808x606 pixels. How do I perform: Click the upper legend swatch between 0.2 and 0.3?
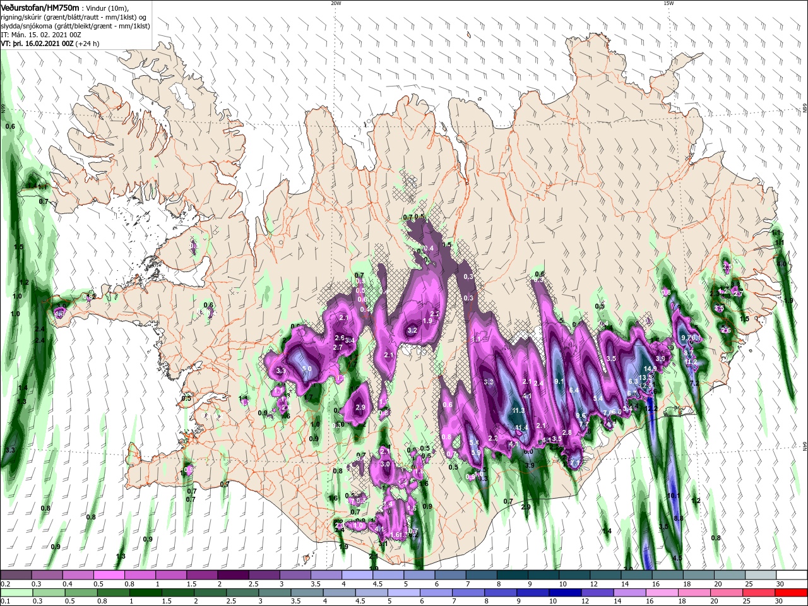(16, 574)
